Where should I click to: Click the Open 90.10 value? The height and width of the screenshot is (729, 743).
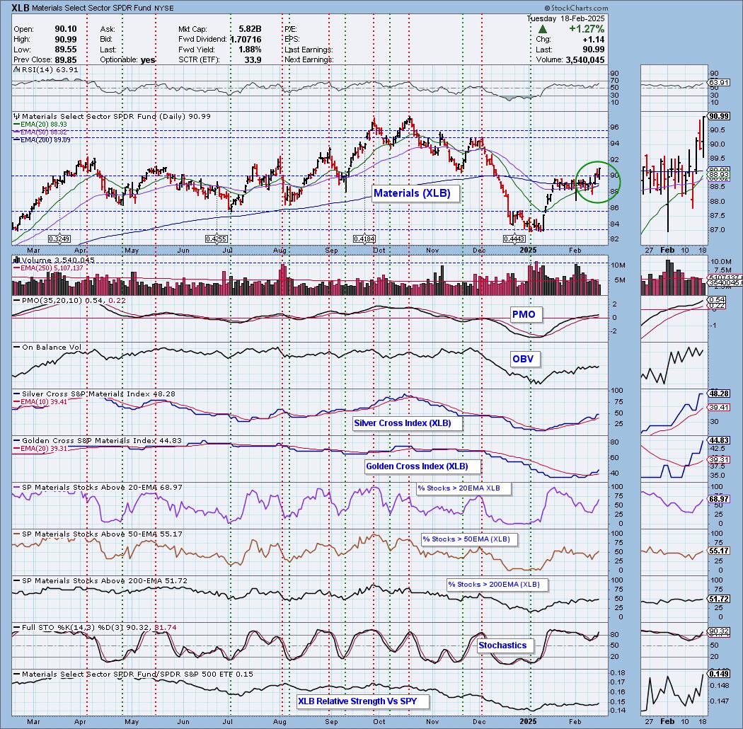66,29
